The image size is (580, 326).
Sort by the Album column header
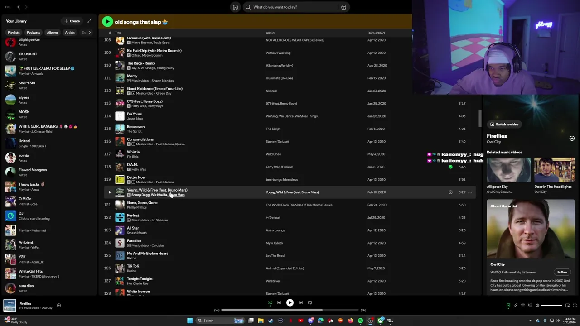click(271, 33)
